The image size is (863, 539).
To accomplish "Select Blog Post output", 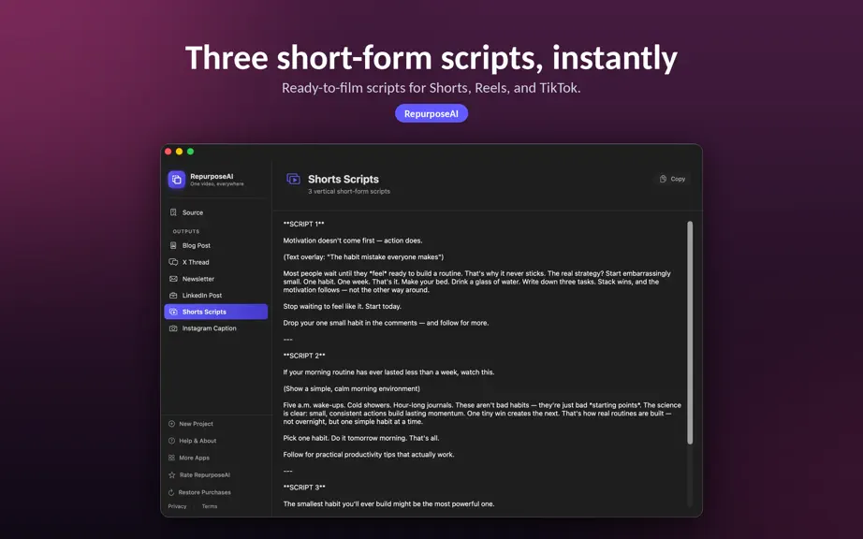I will pyautogui.click(x=215, y=245).
